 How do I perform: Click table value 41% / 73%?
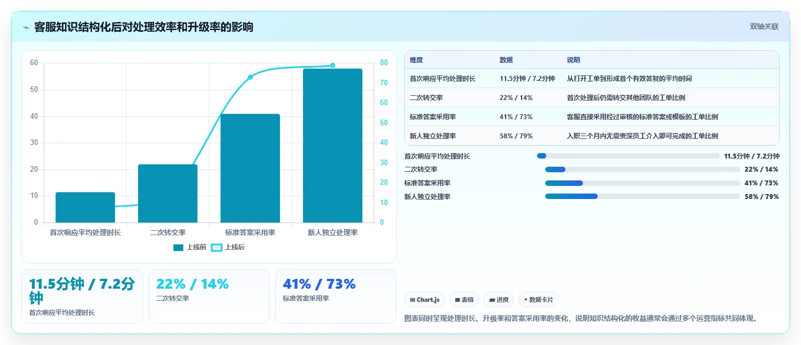tap(516, 117)
